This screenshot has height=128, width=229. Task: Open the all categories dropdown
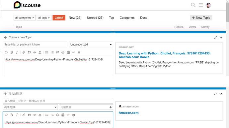pyautogui.click(x=25, y=18)
